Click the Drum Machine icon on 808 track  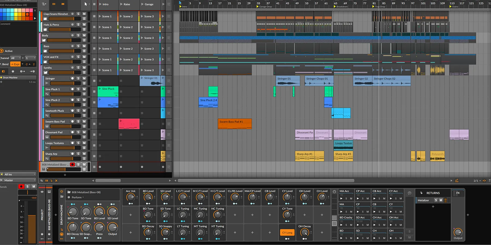[43, 169]
